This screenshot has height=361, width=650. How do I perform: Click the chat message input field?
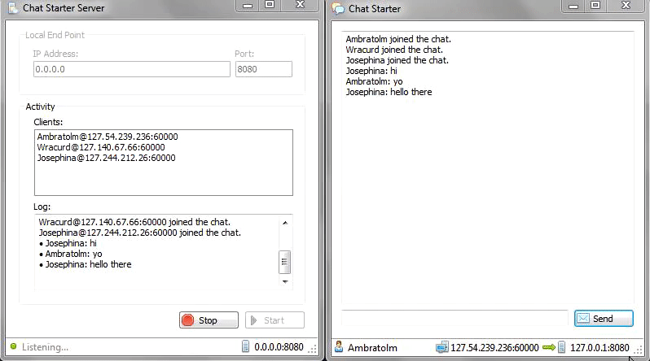coord(455,318)
